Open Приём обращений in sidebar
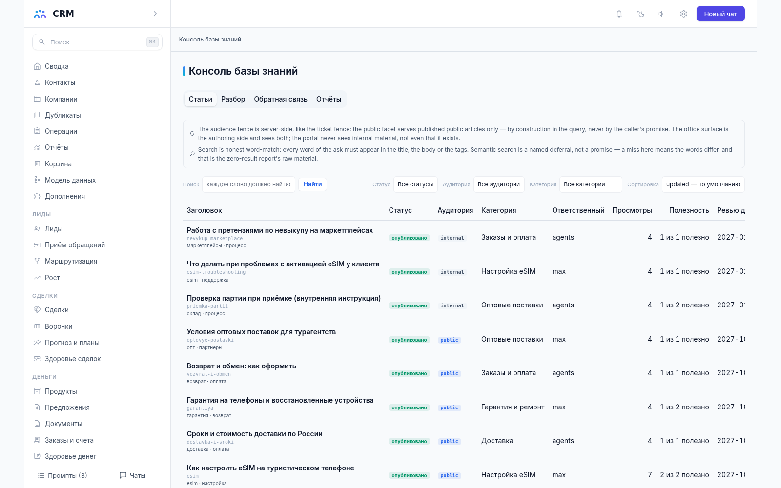781x488 pixels. click(x=75, y=245)
